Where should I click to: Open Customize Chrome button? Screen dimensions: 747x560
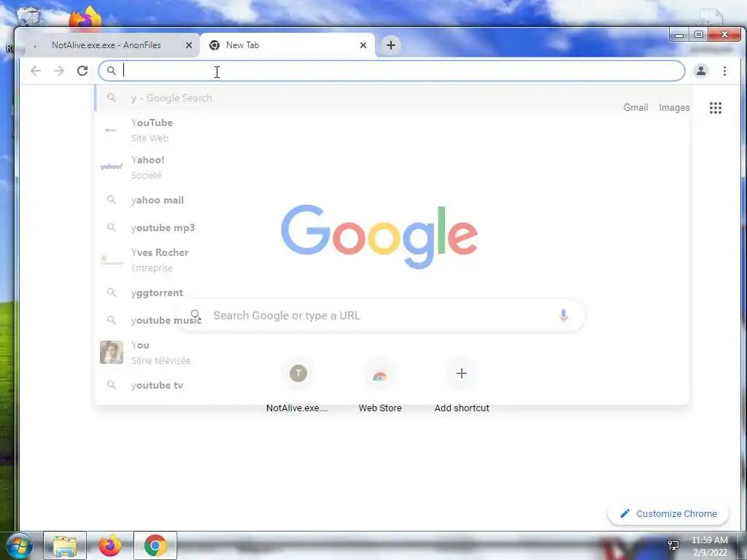[x=668, y=513]
